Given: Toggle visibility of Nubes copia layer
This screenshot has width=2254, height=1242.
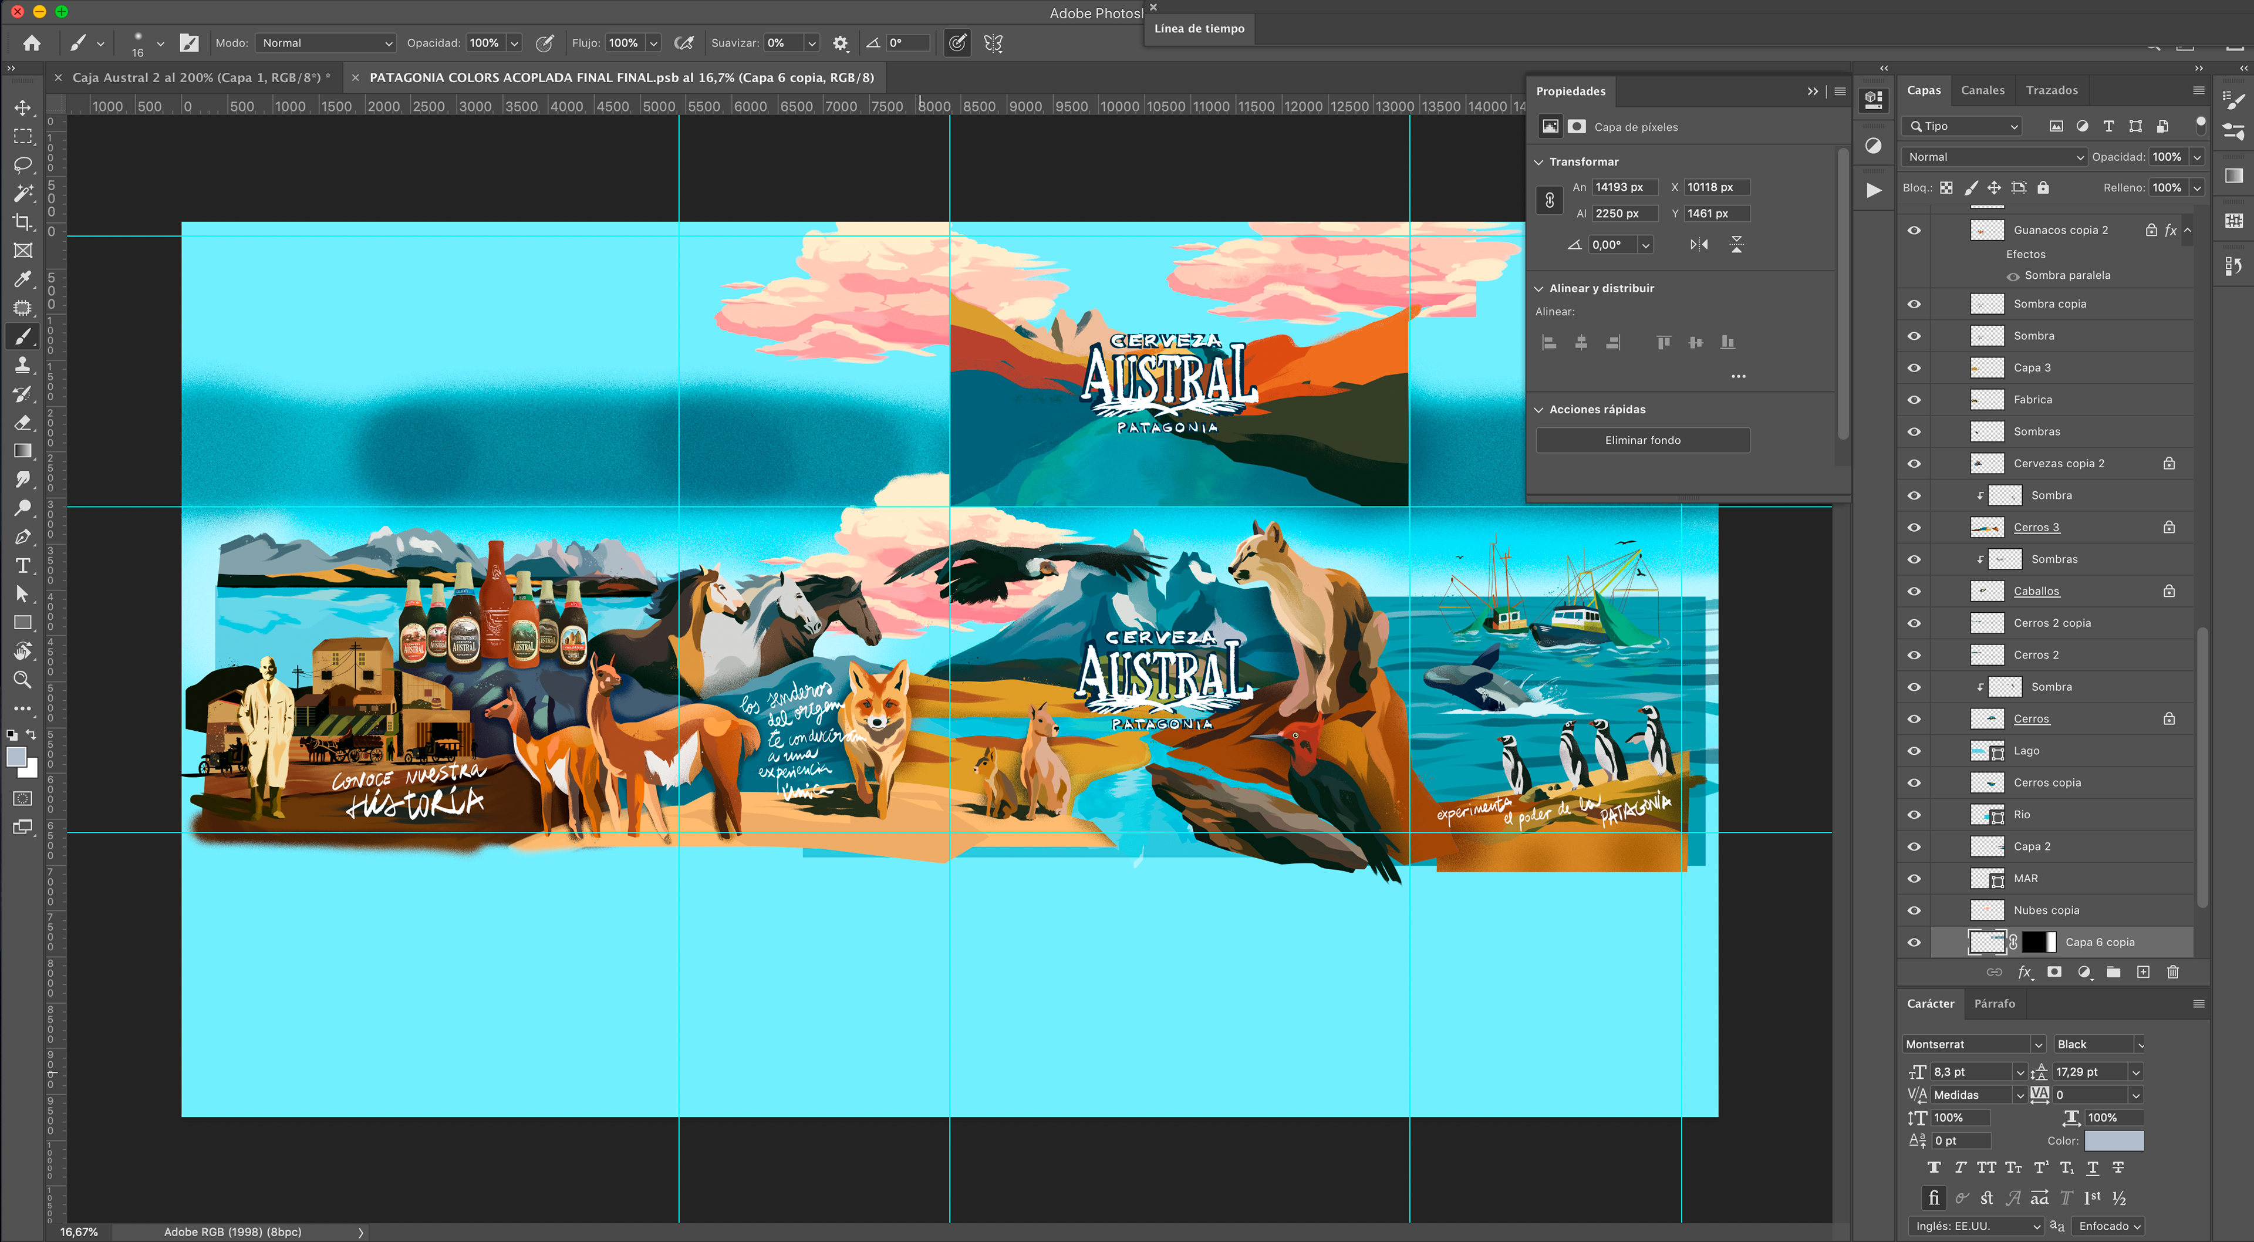Looking at the screenshot, I should (x=1914, y=910).
